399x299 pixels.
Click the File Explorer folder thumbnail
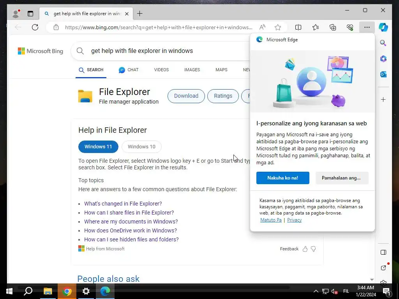(x=85, y=96)
